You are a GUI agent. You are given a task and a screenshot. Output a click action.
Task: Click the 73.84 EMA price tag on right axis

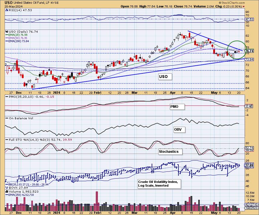pyautogui.click(x=250, y=59)
